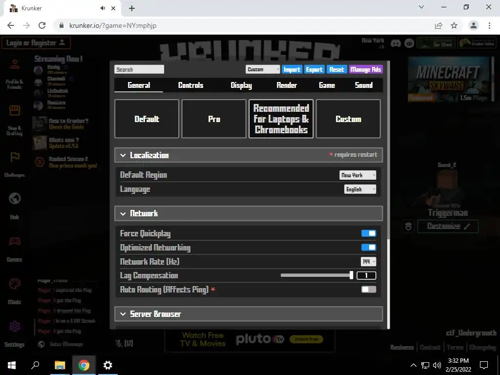500x375 pixels.
Task: Bookmark this page with star icon
Action: click(x=454, y=25)
